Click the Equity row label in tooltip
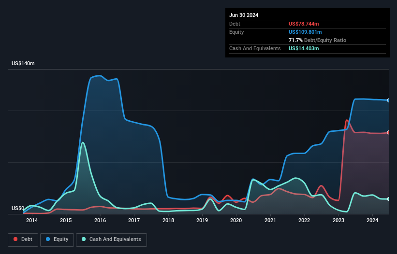 pos(236,32)
